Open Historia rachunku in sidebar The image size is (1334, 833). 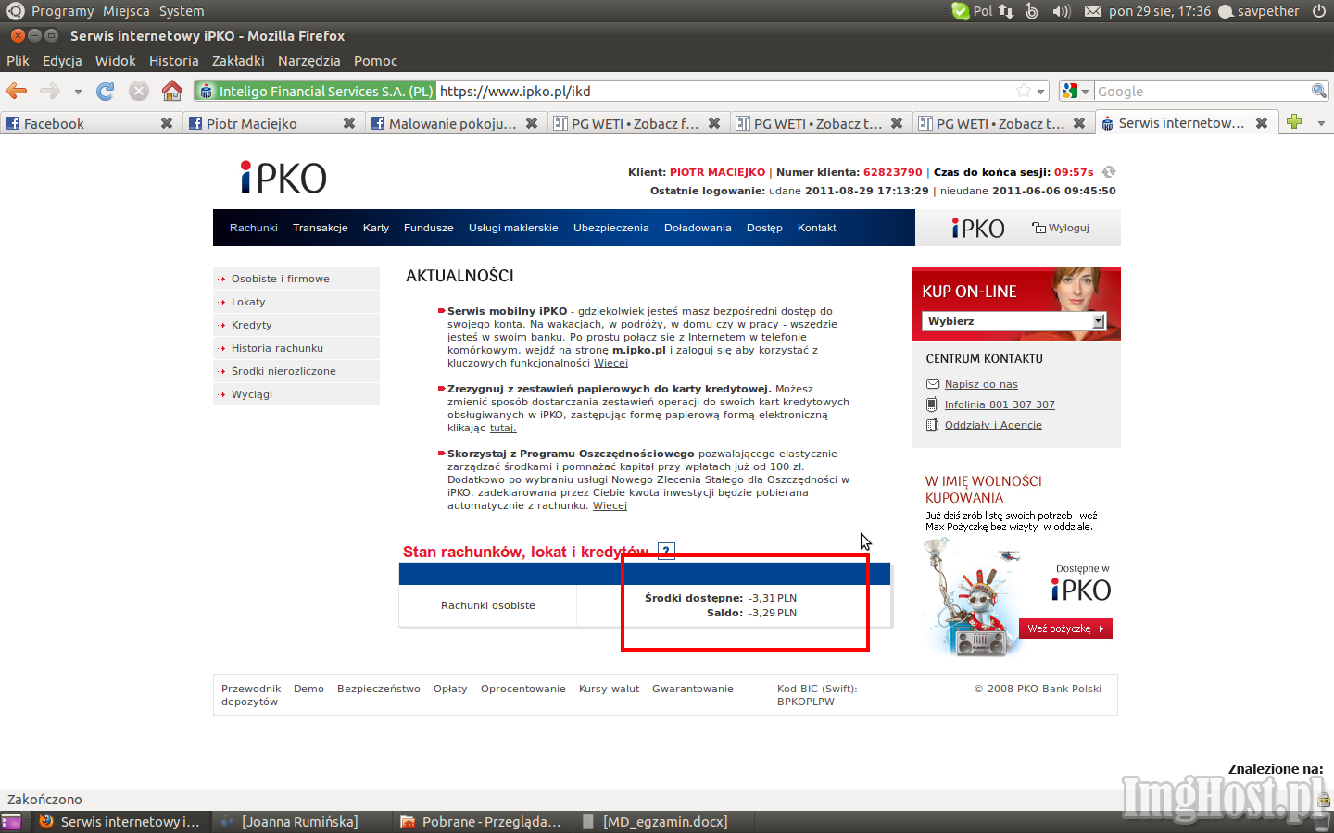[x=296, y=348]
